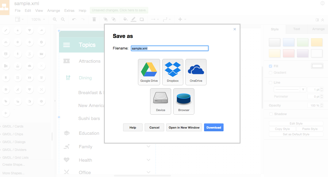
Task: Pick the light blue style swatch
Action: pyautogui.click(x=289, y=42)
